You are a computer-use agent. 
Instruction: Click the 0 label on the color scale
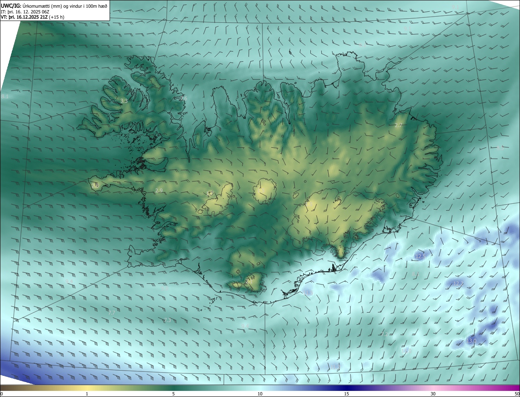[x=2, y=394]
